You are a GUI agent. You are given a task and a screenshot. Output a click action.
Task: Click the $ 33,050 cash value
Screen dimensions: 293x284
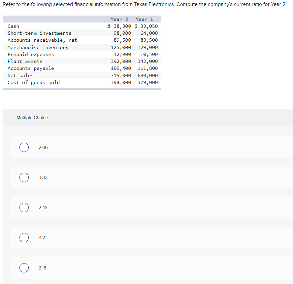pyautogui.click(x=146, y=26)
